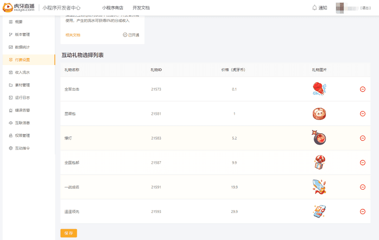The image size is (379, 240).
Task: Open the 开发文档 top menu
Action: point(141,8)
